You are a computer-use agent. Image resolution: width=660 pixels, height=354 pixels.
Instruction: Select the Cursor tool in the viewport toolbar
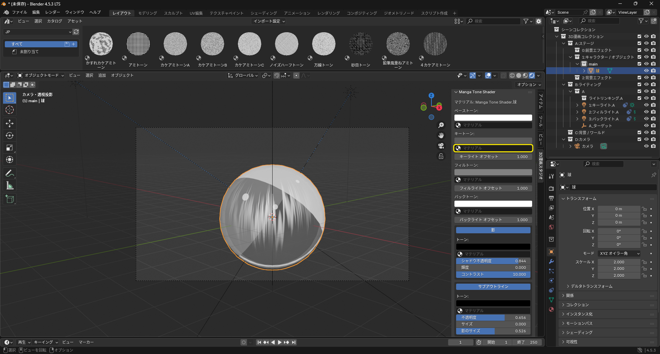pyautogui.click(x=10, y=110)
